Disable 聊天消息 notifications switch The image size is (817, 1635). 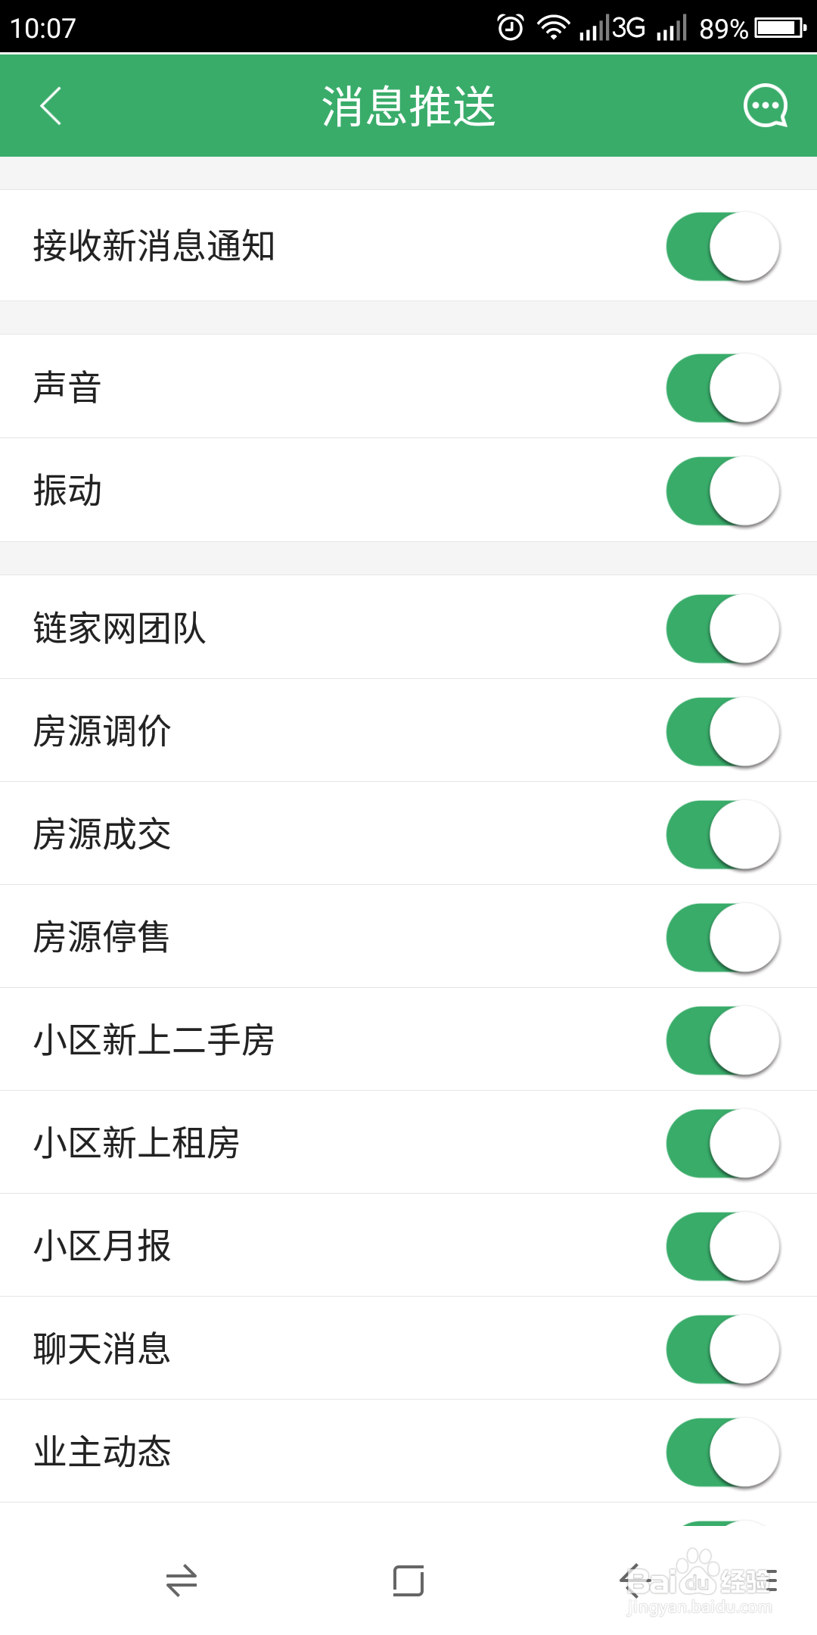(723, 1349)
